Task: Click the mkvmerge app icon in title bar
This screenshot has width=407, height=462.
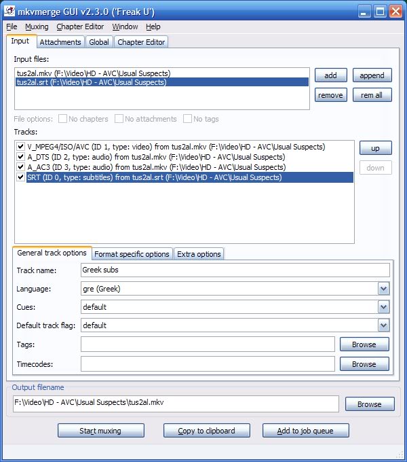Action: (x=10, y=10)
